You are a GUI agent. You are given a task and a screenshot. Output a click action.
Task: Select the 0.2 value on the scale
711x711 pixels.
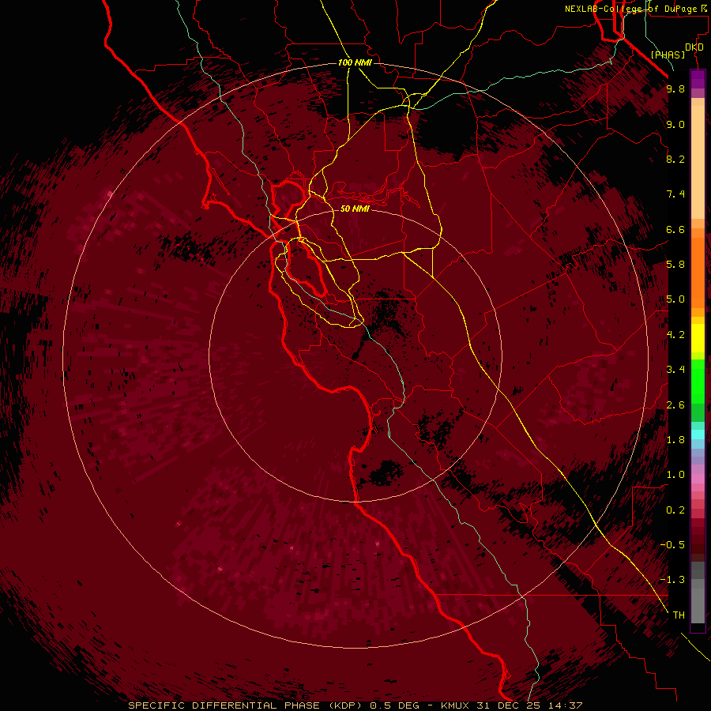[675, 510]
